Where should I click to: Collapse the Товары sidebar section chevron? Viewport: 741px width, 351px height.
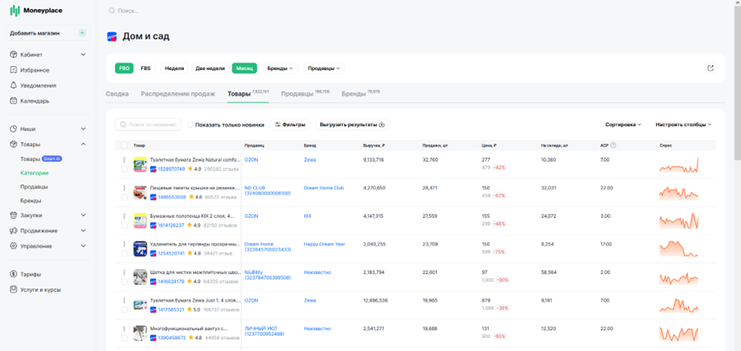click(84, 144)
